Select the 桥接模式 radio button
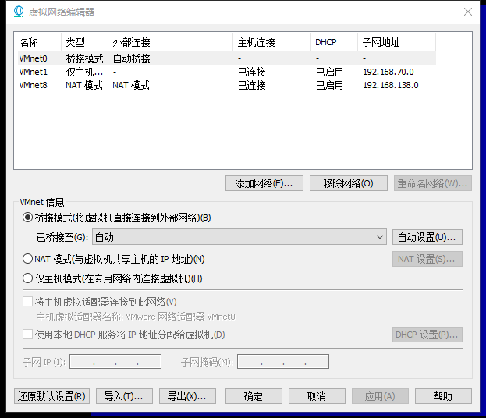Viewport: 486px width, 418px height. (28, 218)
